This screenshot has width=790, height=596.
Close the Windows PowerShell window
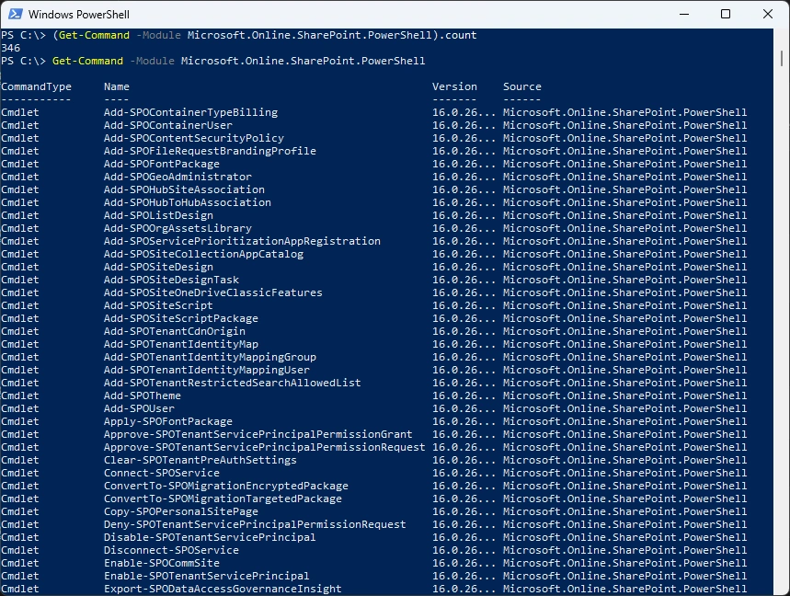767,15
